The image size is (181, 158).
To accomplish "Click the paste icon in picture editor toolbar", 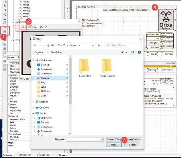I will point(31,27).
